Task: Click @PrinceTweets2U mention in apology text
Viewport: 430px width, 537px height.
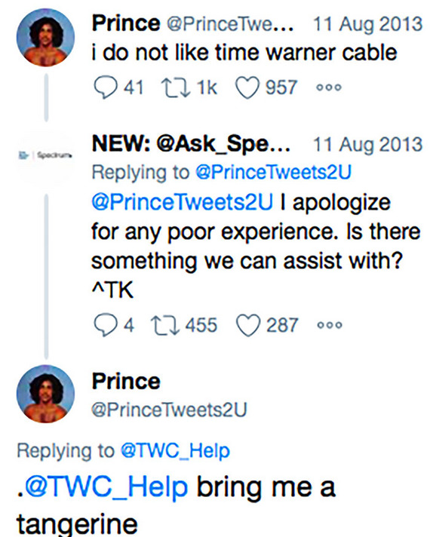Action: tap(183, 201)
